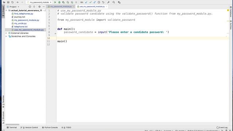233x131 pixels.
Task: Run with coverage using the shield icon
Action: (x=63, y=2)
